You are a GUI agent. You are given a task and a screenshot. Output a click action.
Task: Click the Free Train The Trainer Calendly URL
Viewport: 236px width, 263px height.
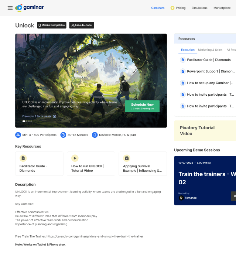(95, 236)
